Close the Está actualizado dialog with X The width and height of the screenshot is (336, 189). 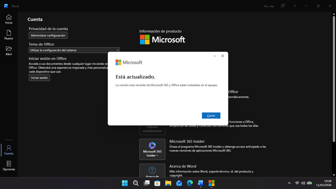(x=223, y=56)
